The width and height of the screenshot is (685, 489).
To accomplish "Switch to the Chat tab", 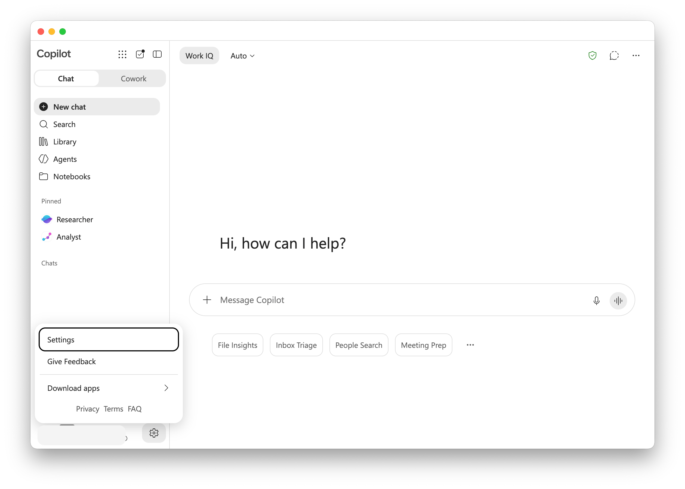I will [x=66, y=79].
